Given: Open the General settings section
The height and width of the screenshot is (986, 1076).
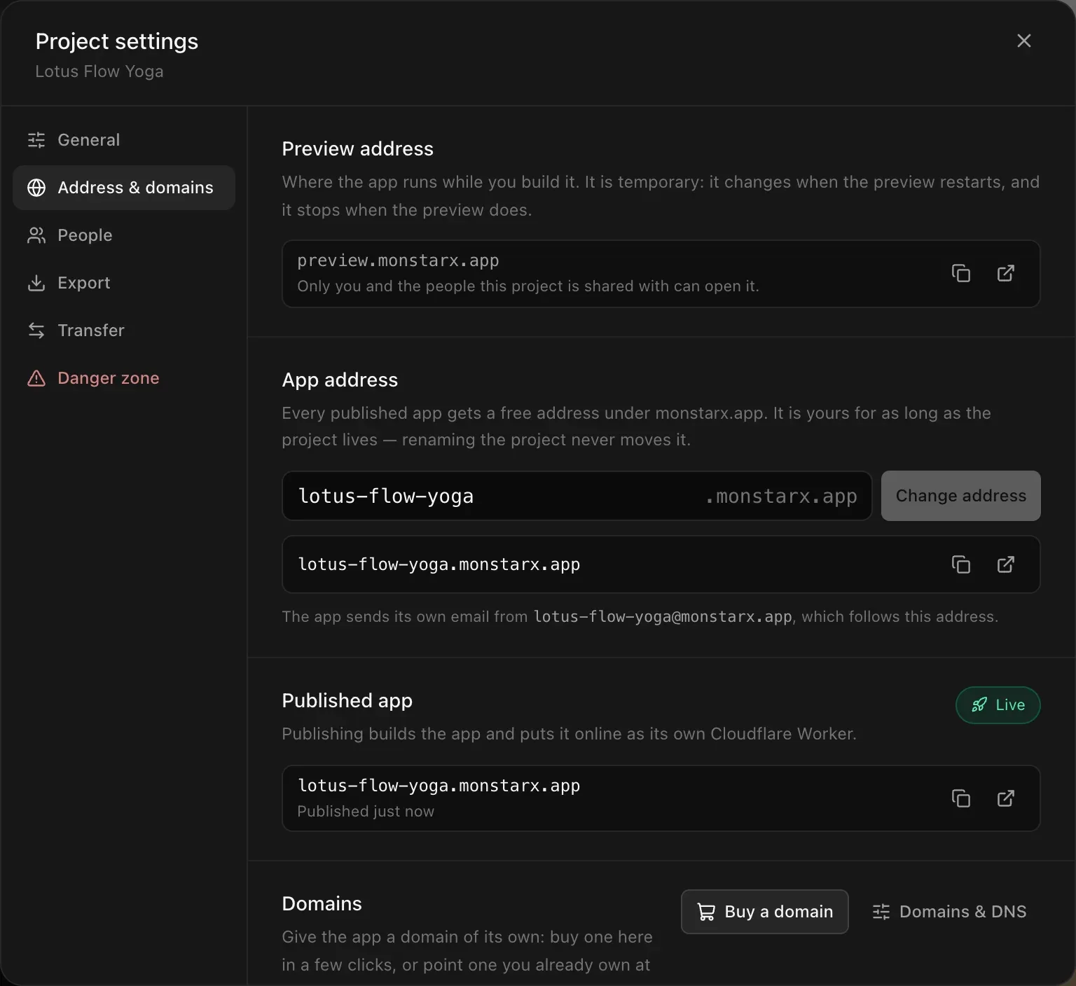Looking at the screenshot, I should tap(124, 140).
